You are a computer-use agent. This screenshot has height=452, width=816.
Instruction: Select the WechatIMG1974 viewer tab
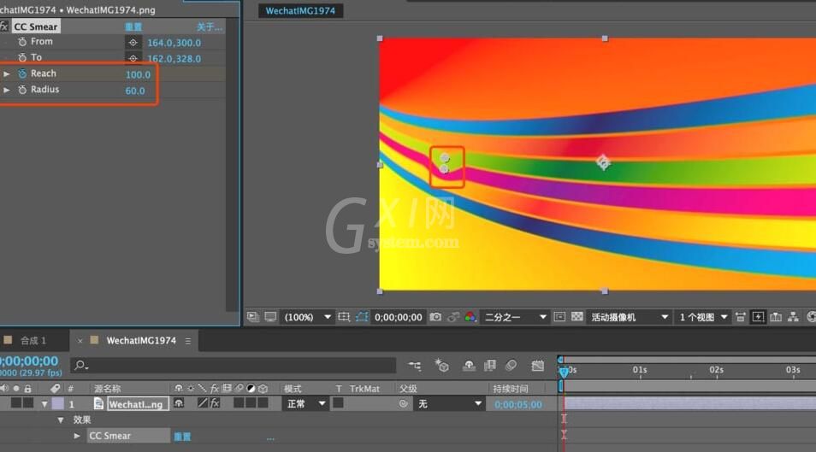(x=300, y=10)
